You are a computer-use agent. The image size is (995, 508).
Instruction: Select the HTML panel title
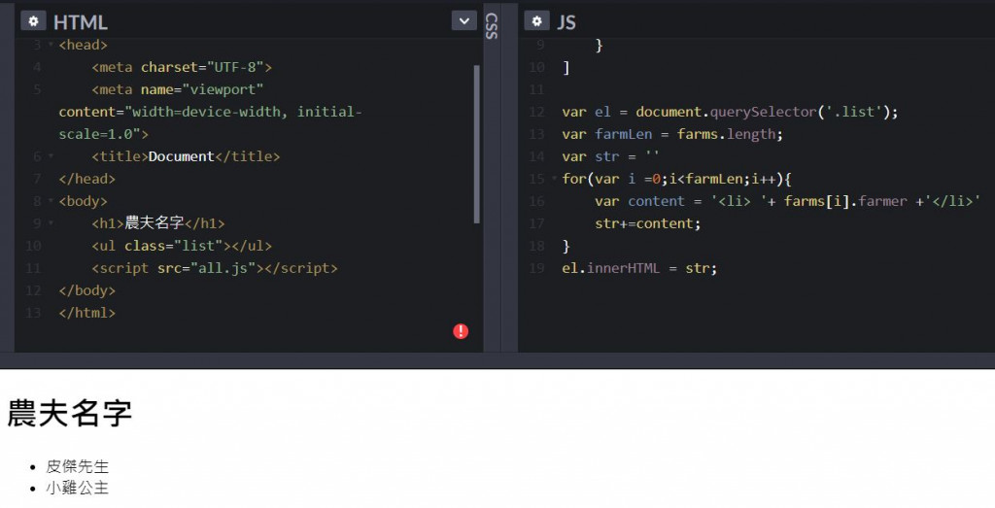coord(80,22)
